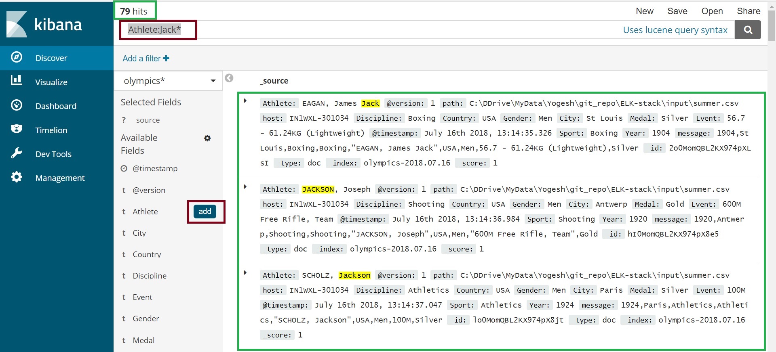The height and width of the screenshot is (352, 776).
Task: Run search with magnifier button
Action: point(748,30)
